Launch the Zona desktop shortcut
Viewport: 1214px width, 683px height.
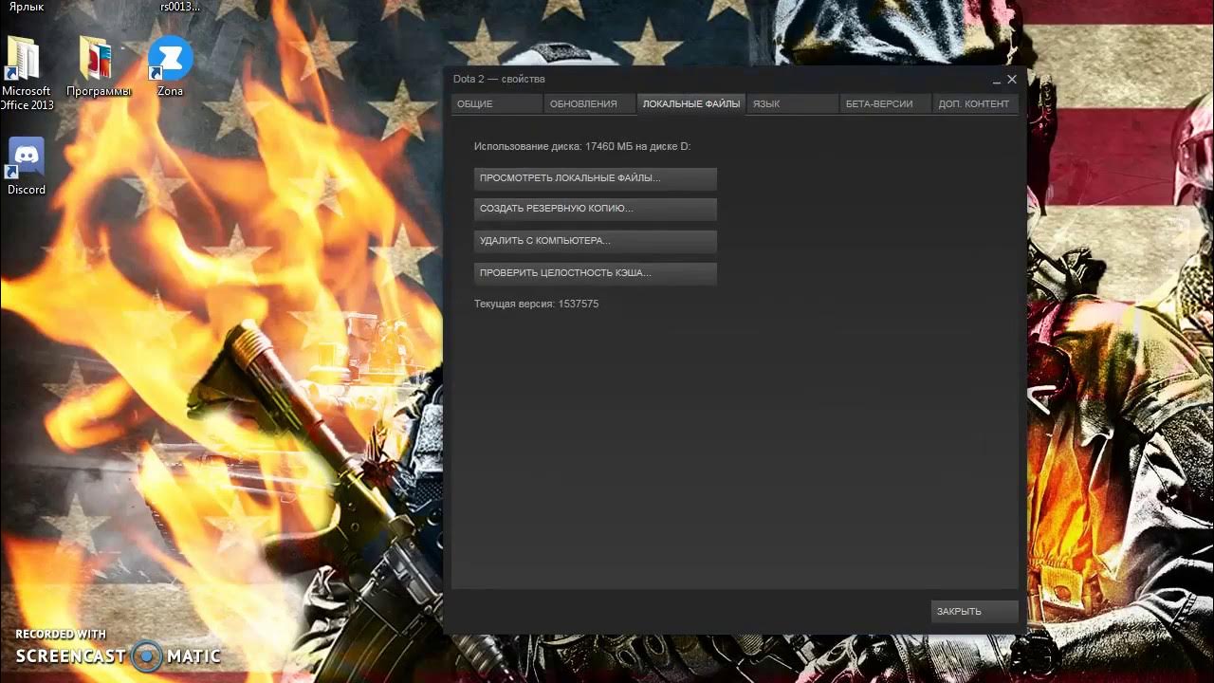coord(170,68)
